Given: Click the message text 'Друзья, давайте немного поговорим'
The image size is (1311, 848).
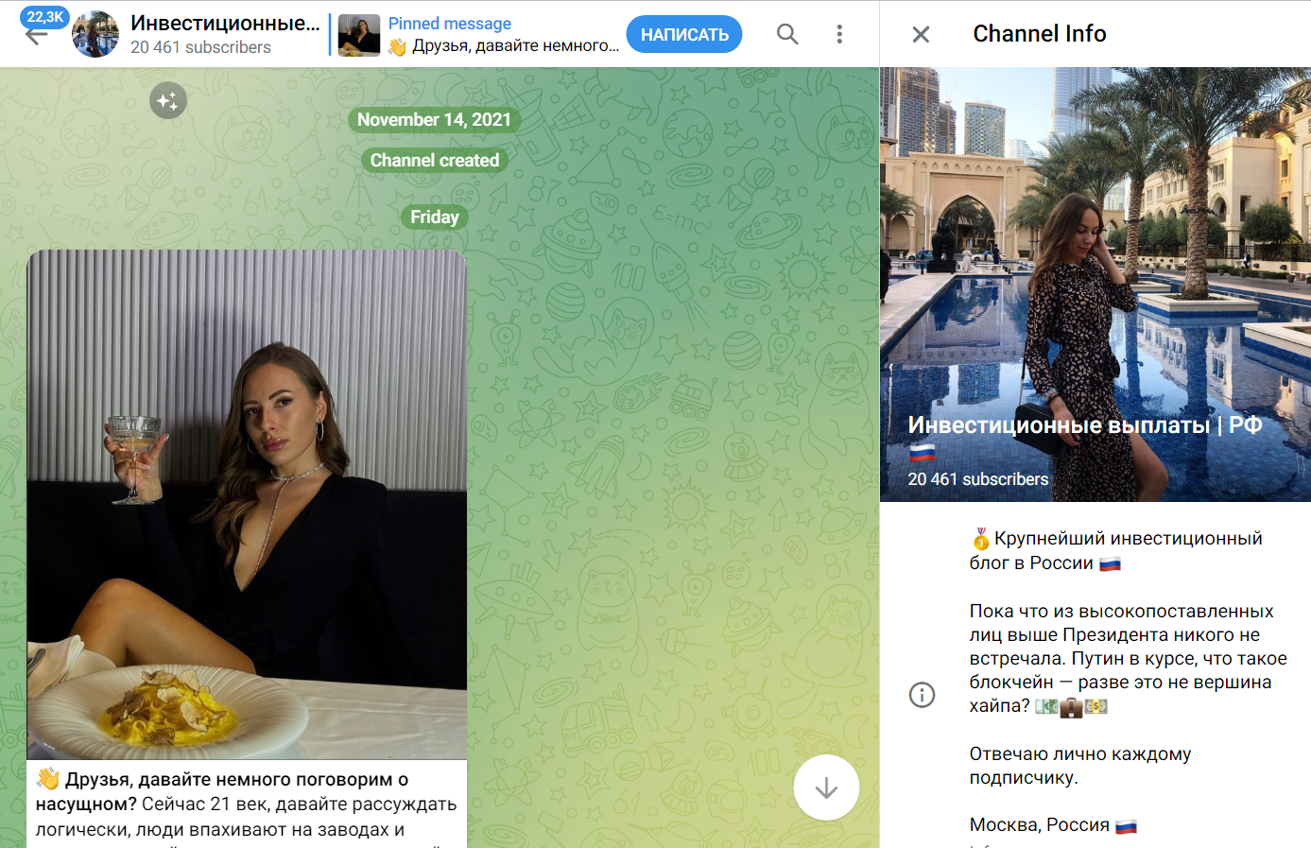Looking at the screenshot, I should [x=222, y=791].
